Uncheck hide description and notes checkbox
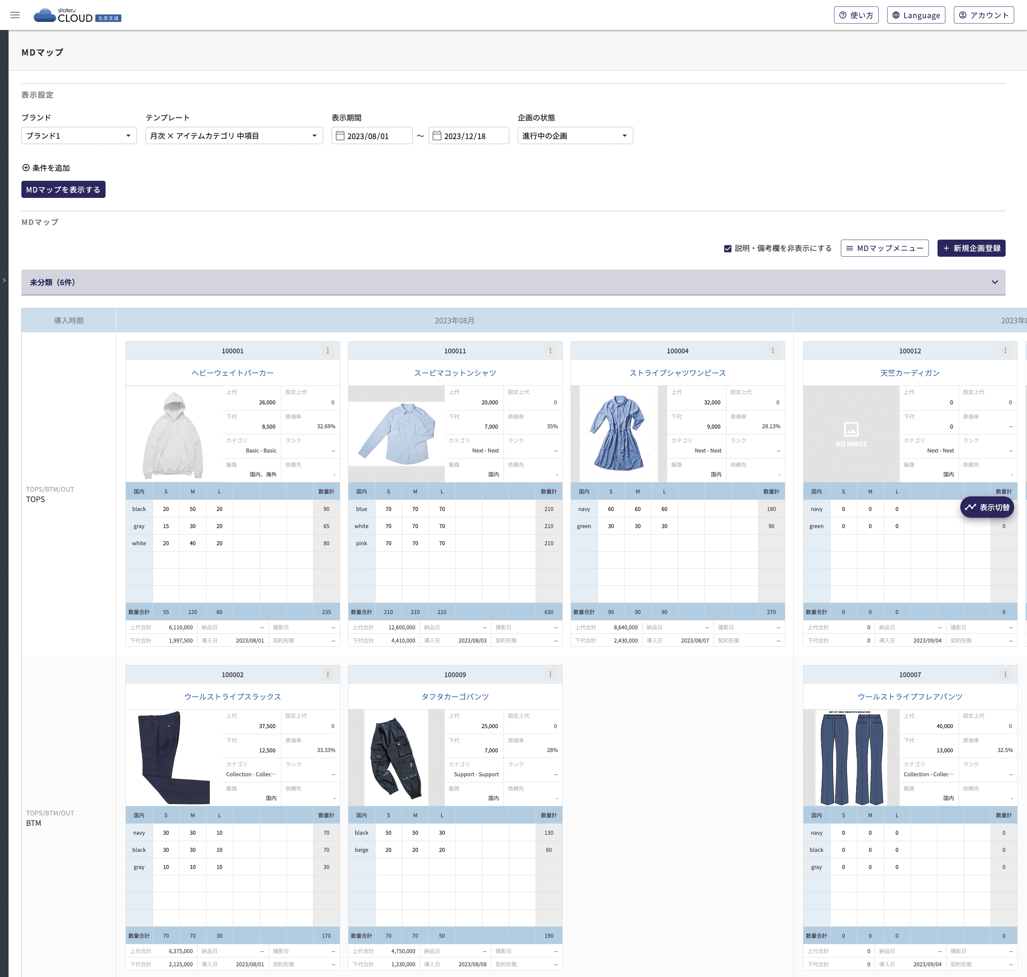Screen dimensions: 1027x977 click(x=727, y=249)
